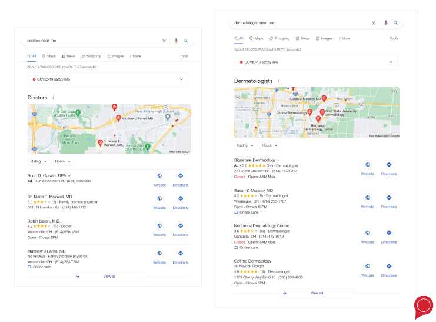Open Website icon for Robin Beran, M.D.
Screen dimensions: 436x322
[x=159, y=225]
